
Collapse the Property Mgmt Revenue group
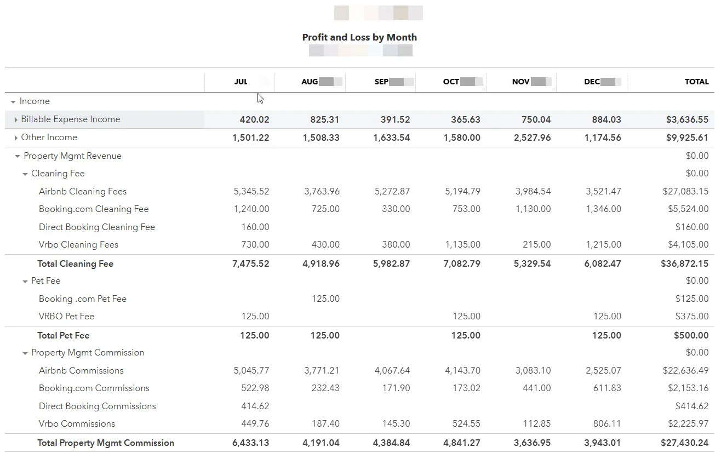(x=18, y=157)
